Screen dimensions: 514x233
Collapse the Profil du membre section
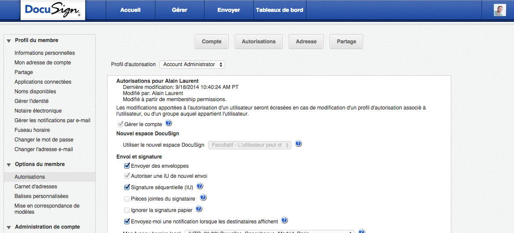pos(8,41)
